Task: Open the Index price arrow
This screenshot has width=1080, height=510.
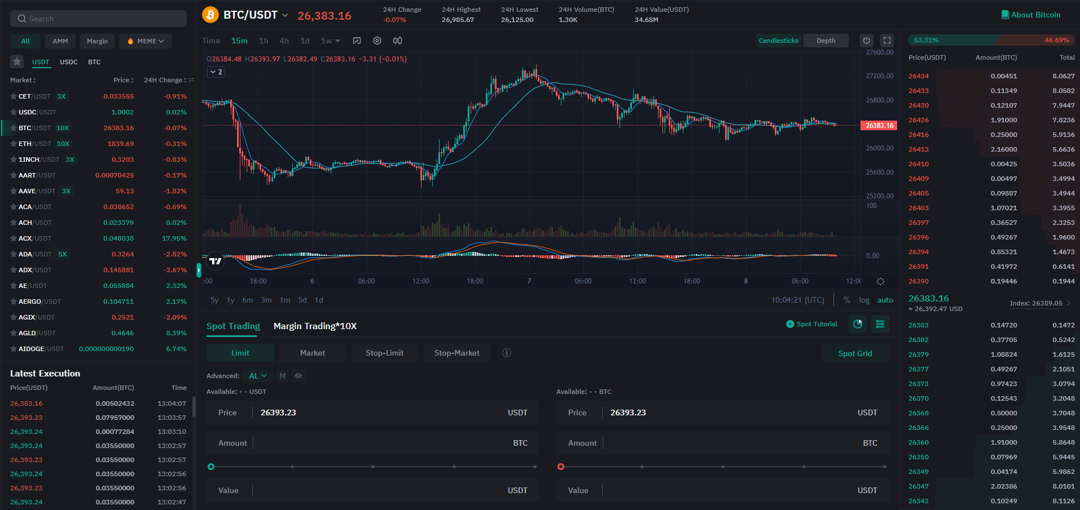Action: (x=1068, y=303)
